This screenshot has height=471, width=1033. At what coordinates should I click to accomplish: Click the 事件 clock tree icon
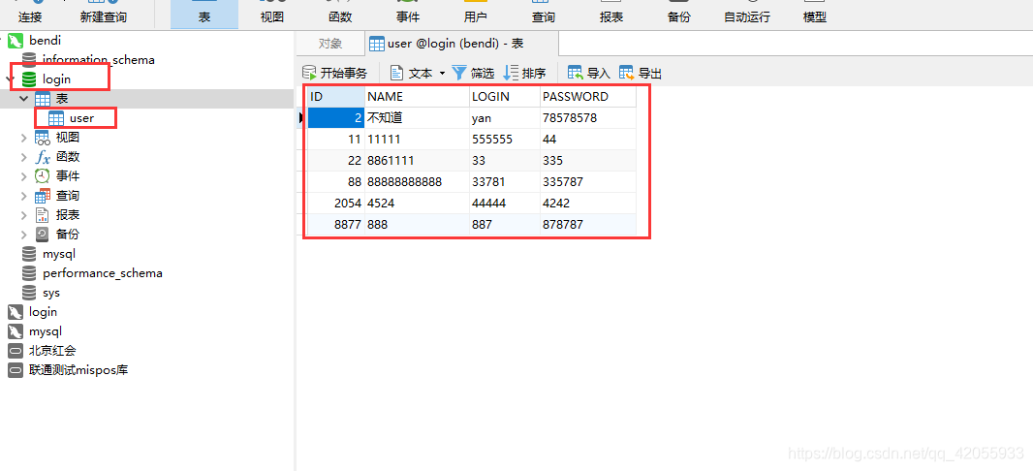coord(43,175)
